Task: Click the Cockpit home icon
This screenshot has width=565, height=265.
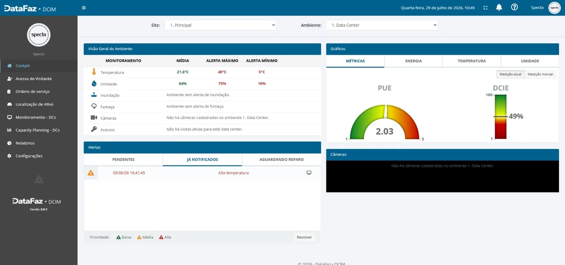Action: coord(9,66)
